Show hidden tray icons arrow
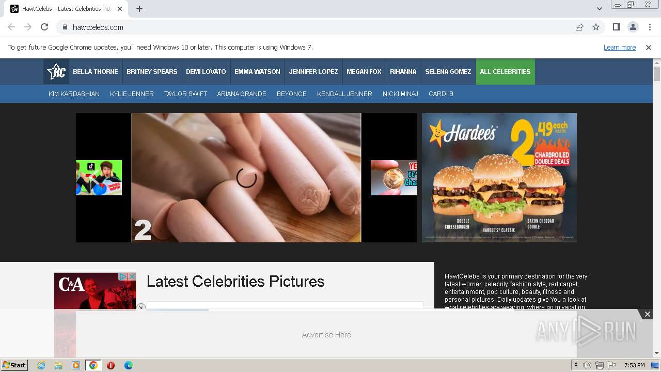 click(576, 365)
